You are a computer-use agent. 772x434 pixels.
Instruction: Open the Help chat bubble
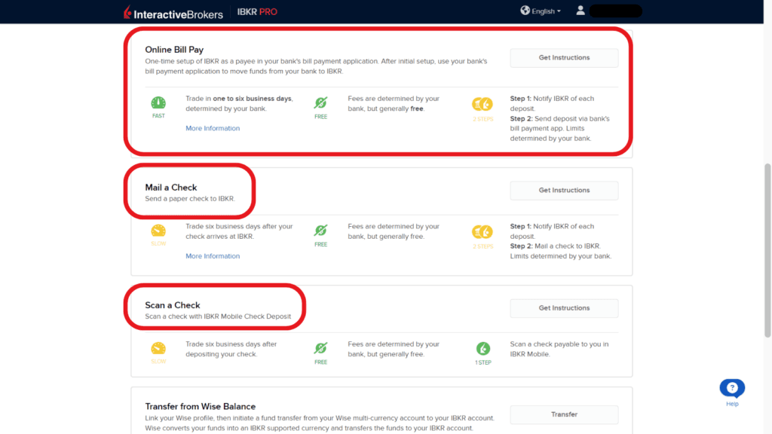click(x=731, y=387)
